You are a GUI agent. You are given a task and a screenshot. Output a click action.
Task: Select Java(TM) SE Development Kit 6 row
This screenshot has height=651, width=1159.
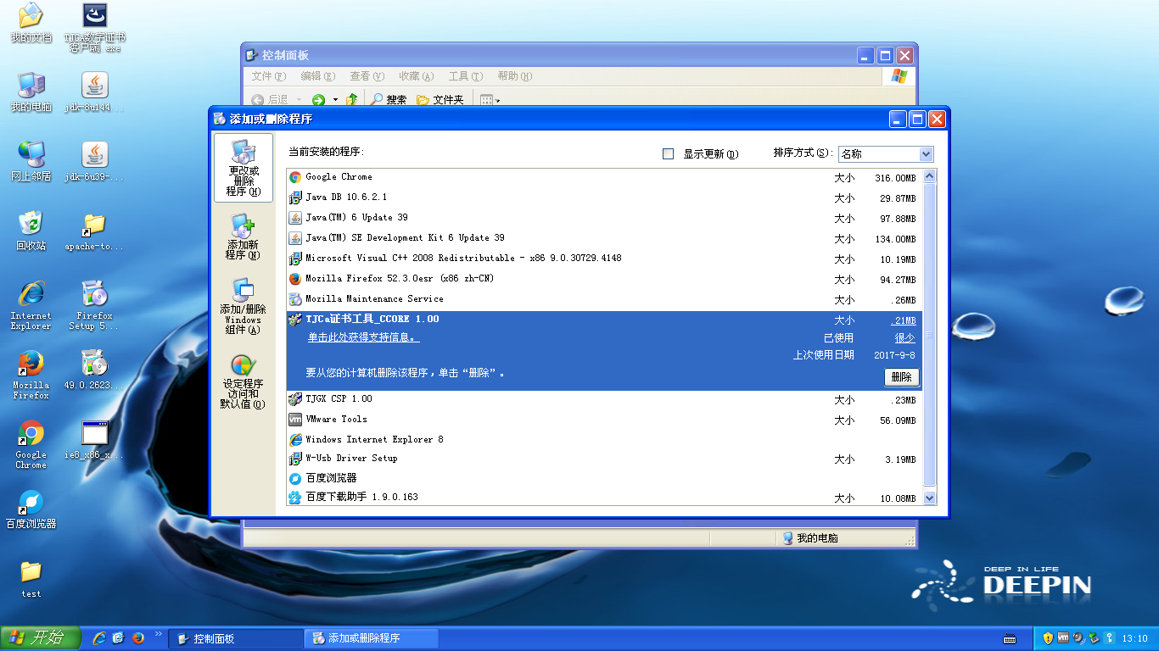tap(604, 238)
